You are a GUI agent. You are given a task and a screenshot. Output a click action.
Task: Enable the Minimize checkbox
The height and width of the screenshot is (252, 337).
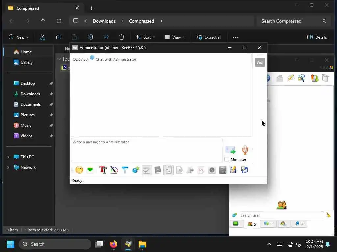coord(227,159)
